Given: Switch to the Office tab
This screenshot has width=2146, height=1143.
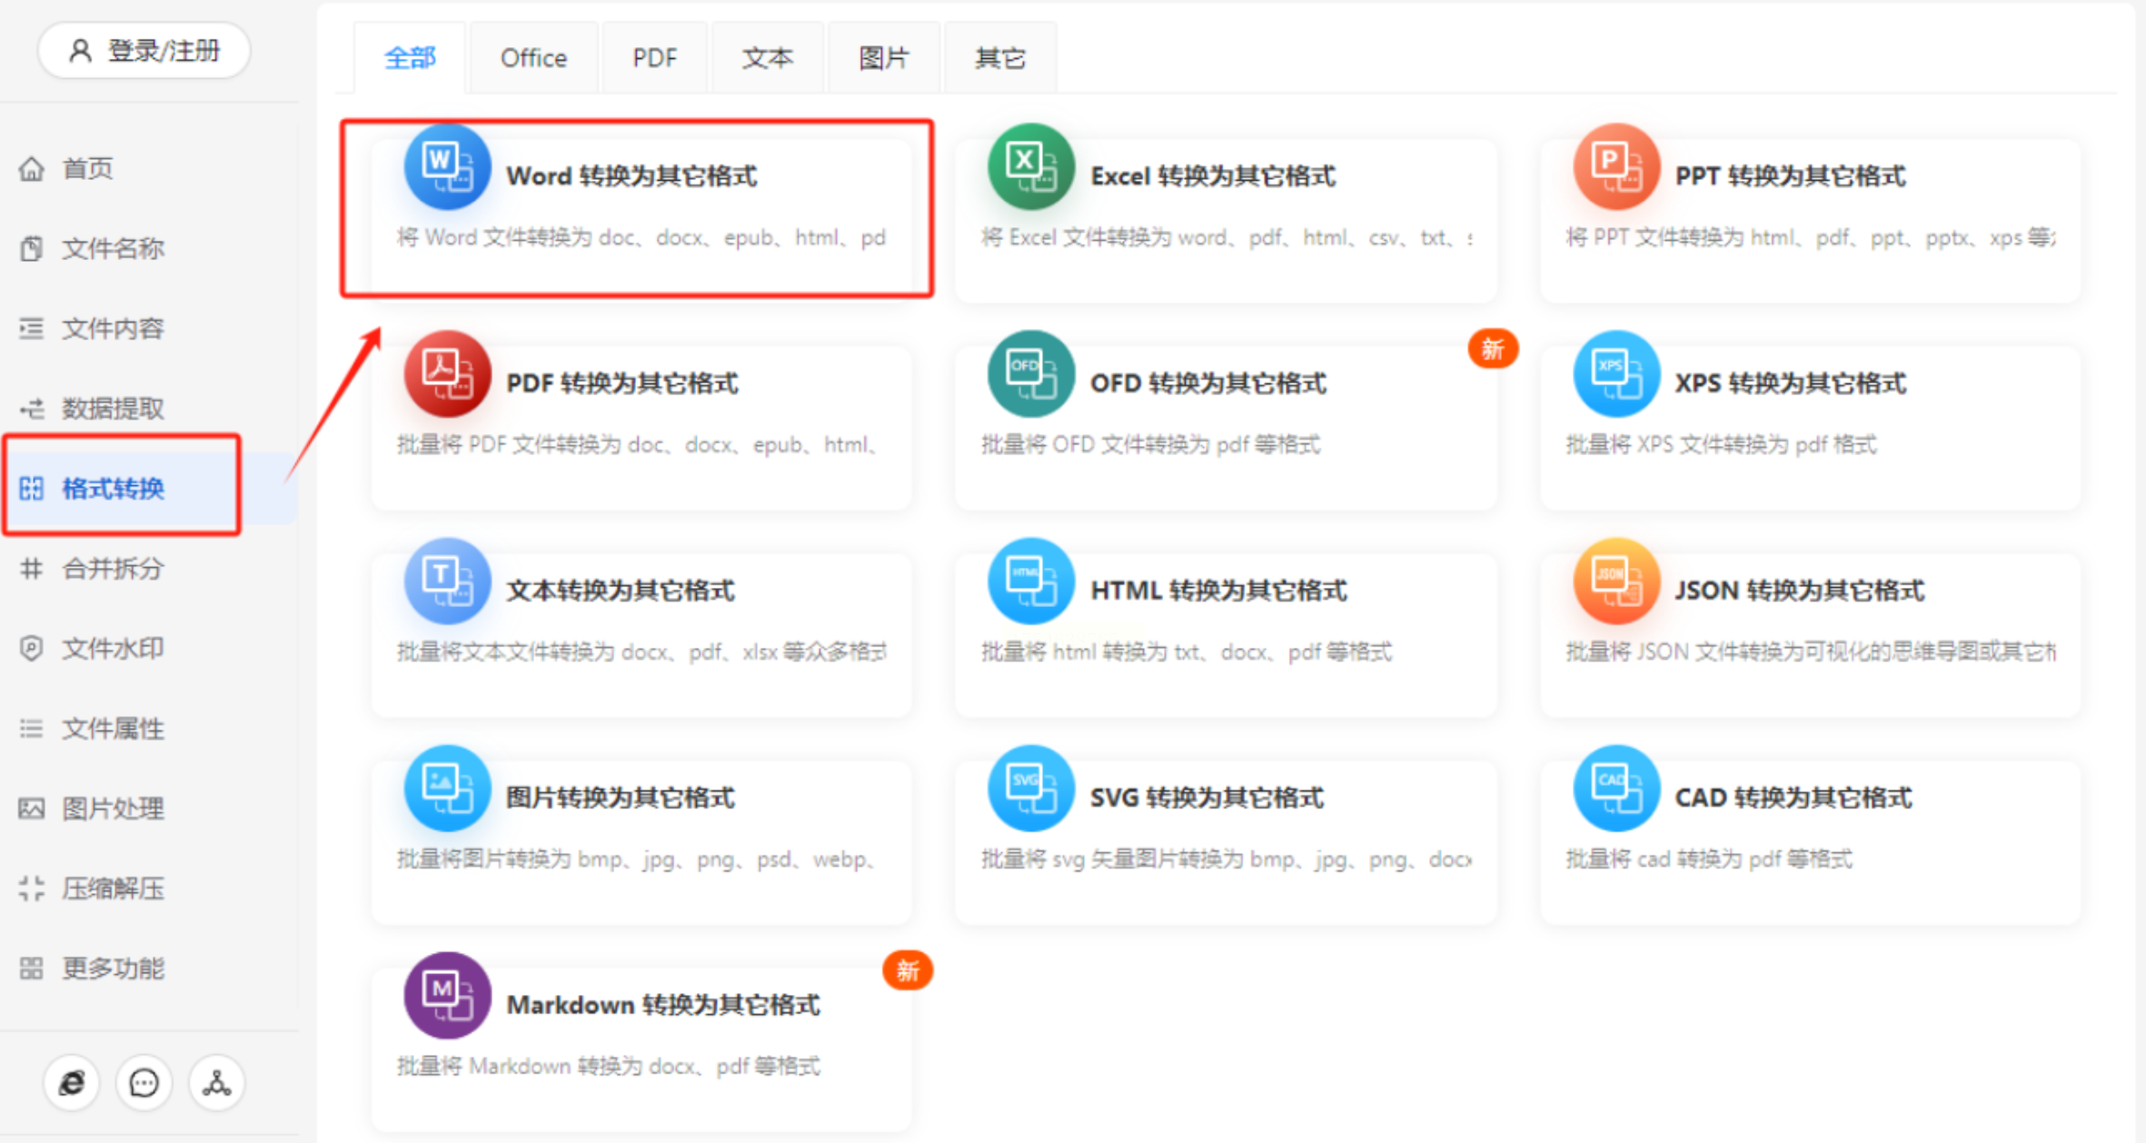Looking at the screenshot, I should 533,58.
